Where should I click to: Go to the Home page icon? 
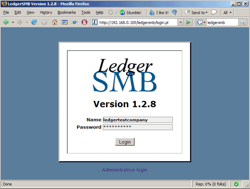pyautogui.click(x=55, y=22)
